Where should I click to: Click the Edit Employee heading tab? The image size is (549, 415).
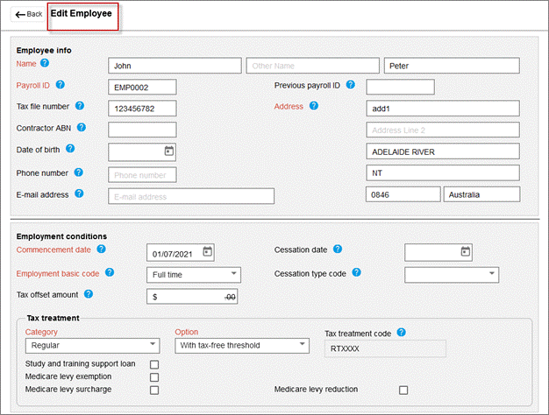coord(82,14)
